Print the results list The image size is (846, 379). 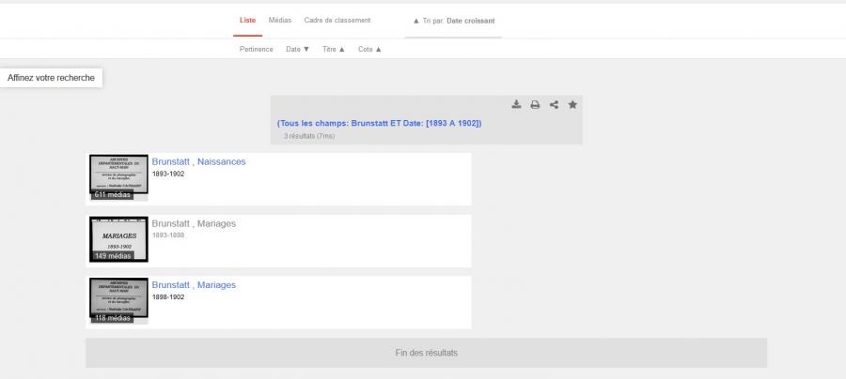535,104
